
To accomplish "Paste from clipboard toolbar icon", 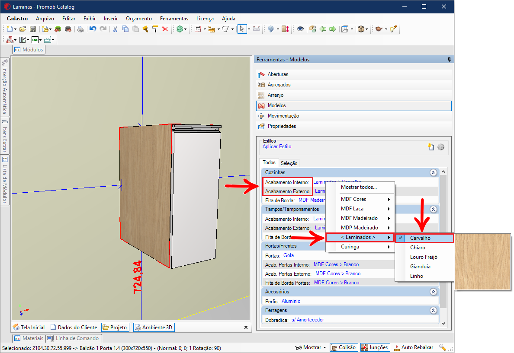I will coord(135,29).
